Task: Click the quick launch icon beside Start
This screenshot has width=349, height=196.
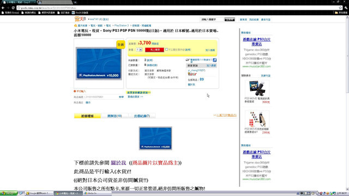Action: point(21,193)
